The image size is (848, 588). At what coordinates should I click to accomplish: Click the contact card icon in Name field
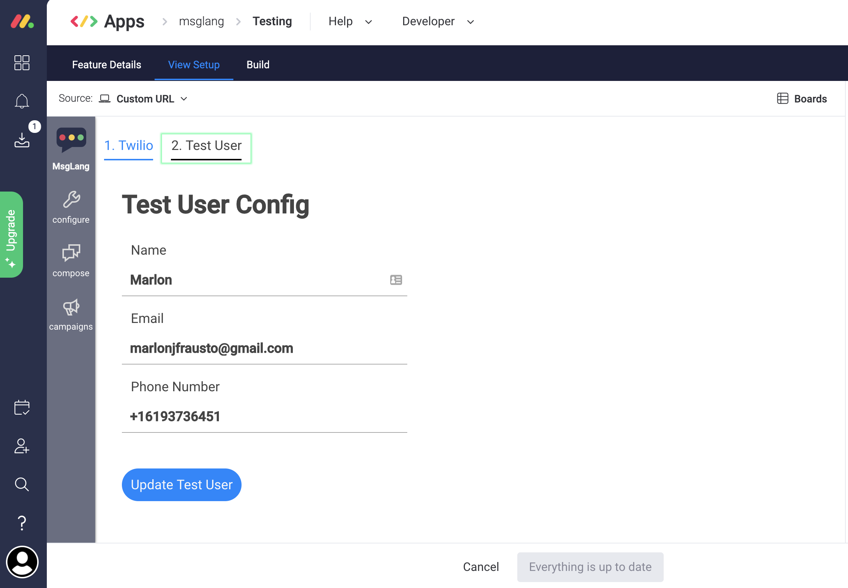pyautogui.click(x=396, y=280)
